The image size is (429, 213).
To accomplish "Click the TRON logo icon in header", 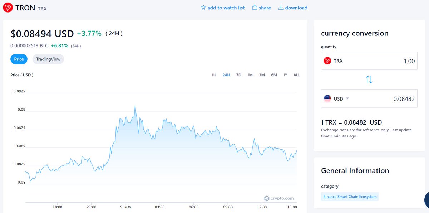I will (x=8, y=7).
